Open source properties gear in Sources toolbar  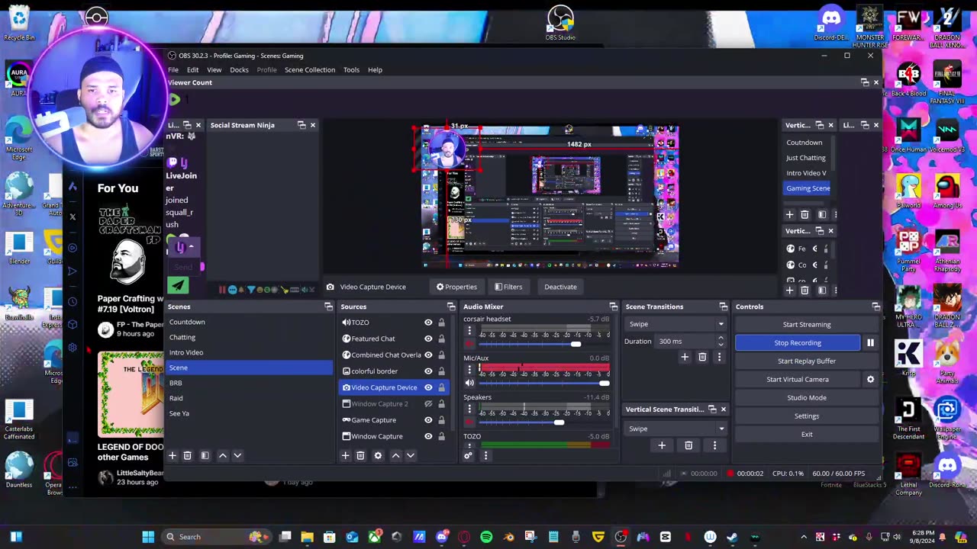378,455
